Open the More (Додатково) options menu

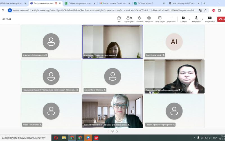171,19
